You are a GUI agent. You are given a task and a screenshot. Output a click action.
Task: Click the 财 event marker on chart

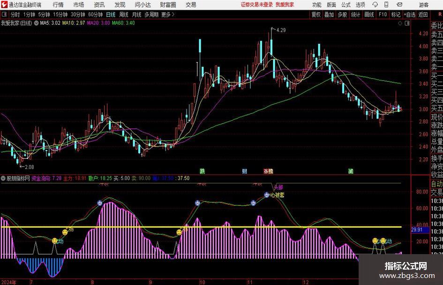(x=244, y=171)
